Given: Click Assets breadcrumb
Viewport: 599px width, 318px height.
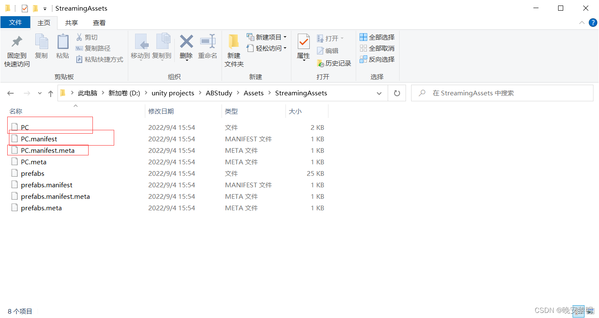Looking at the screenshot, I should tap(253, 93).
